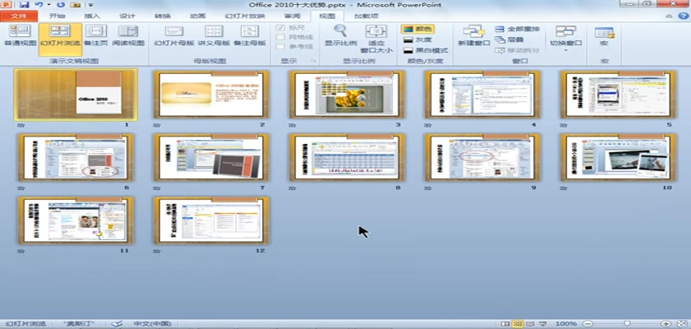Start slideshow from status bar icon

click(543, 324)
